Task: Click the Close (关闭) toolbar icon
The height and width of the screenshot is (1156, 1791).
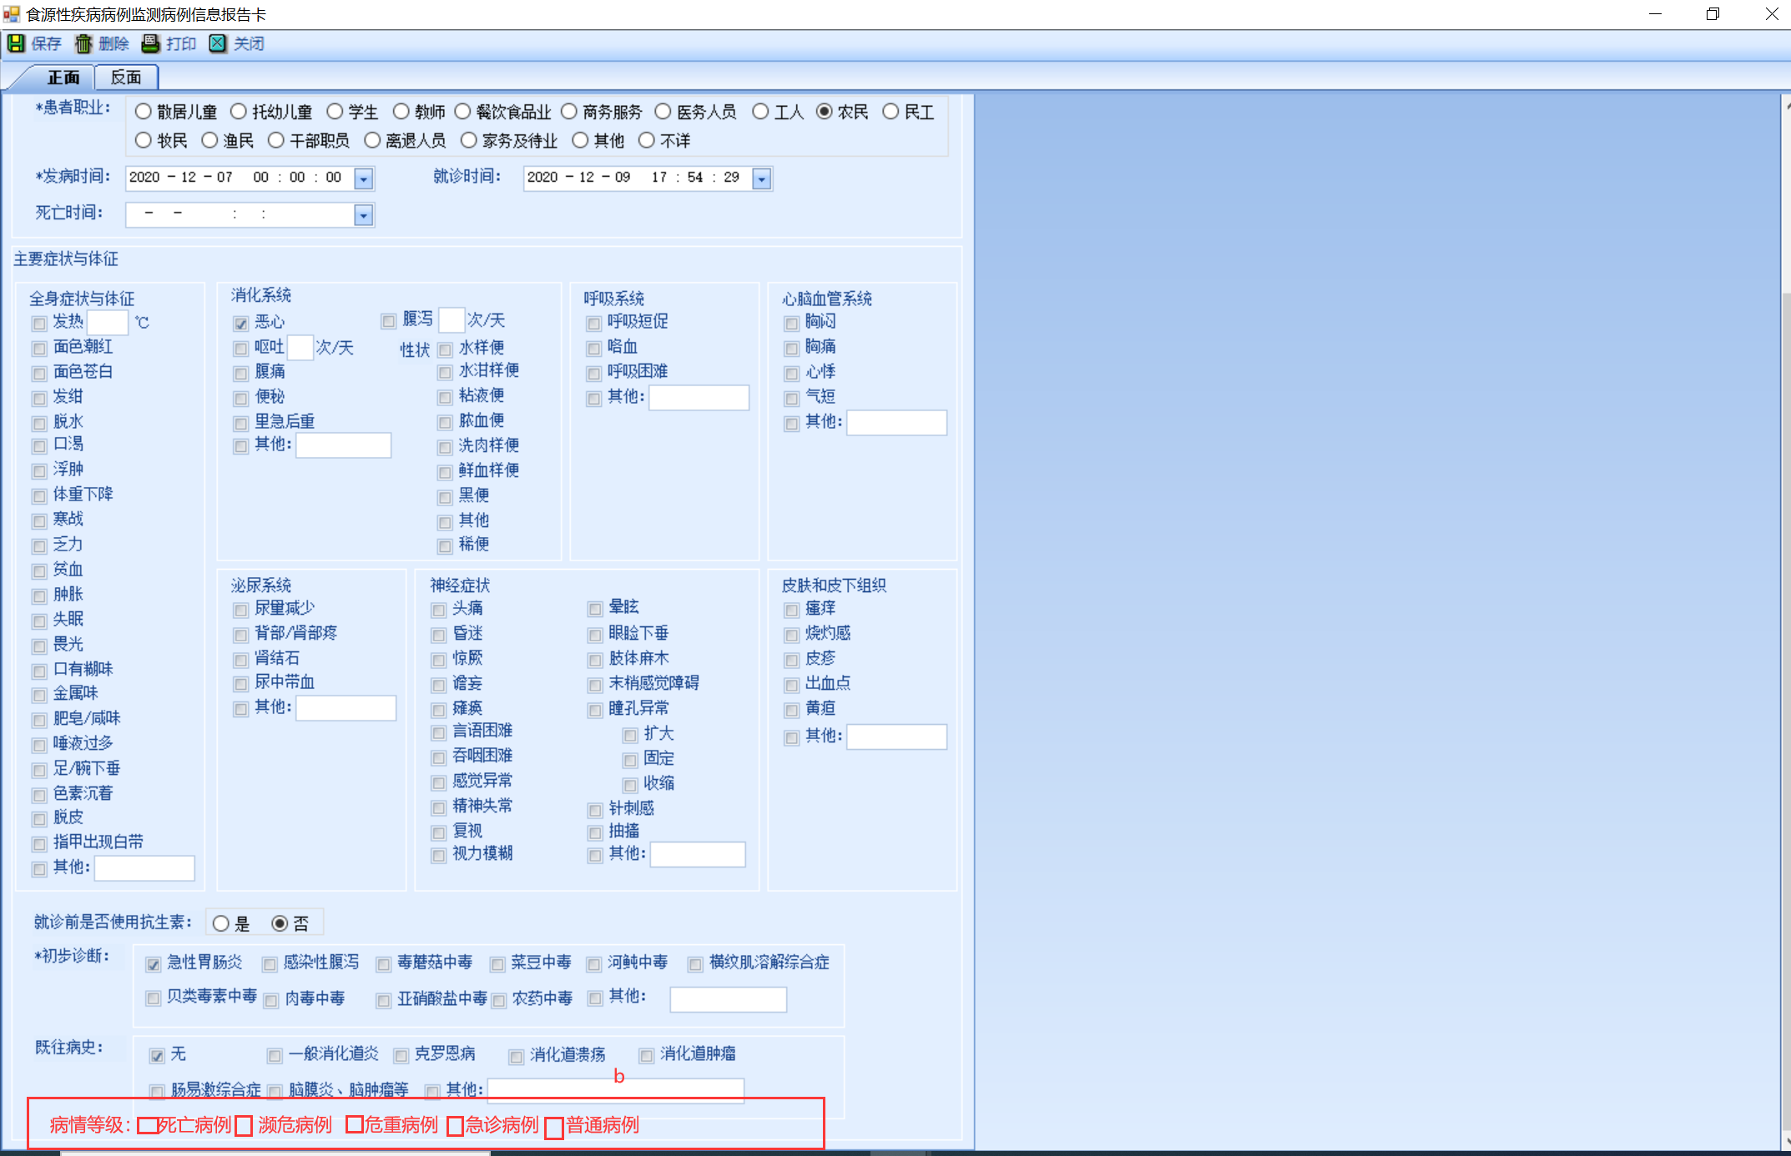Action: [x=217, y=43]
